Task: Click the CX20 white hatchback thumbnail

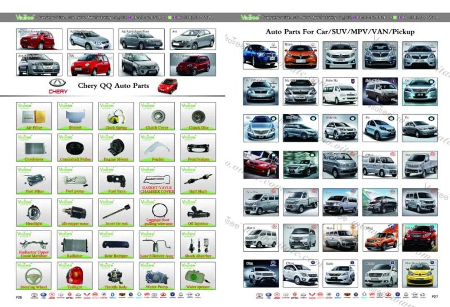Action: [x=300, y=273]
